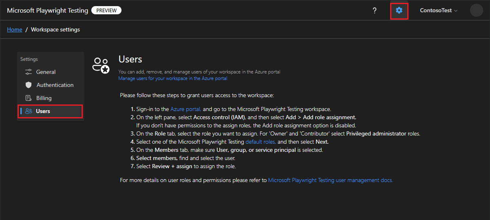Open the Users settings tab
This screenshot has height=220, width=490.
point(43,111)
